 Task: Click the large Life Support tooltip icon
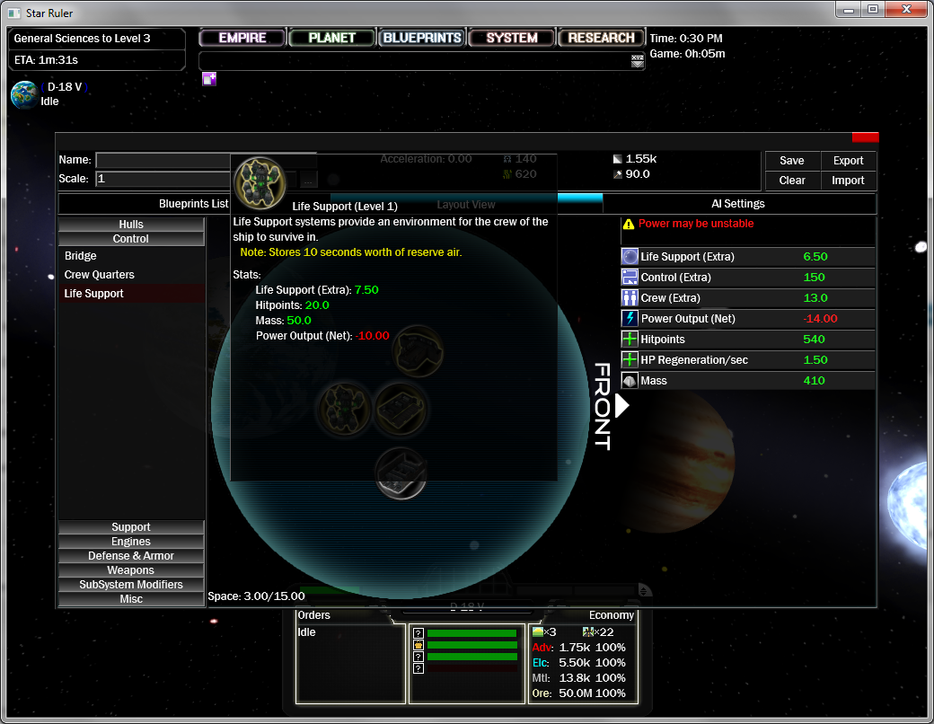click(260, 183)
